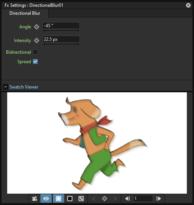Click the camera view icon

tap(35, 199)
